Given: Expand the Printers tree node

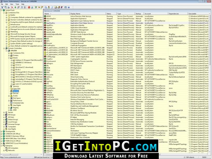Looking at the screenshot, I should [9, 56].
